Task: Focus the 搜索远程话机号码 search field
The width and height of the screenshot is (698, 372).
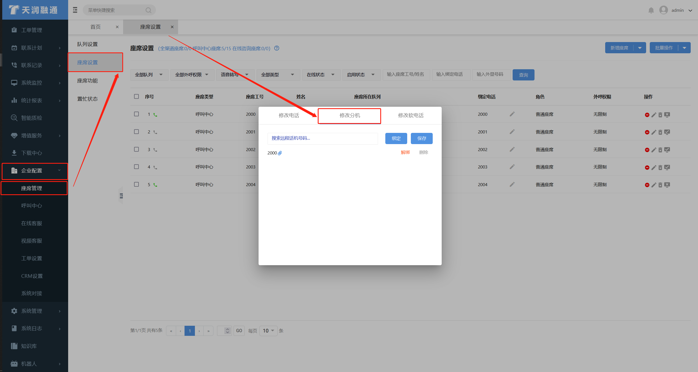Action: click(322, 138)
